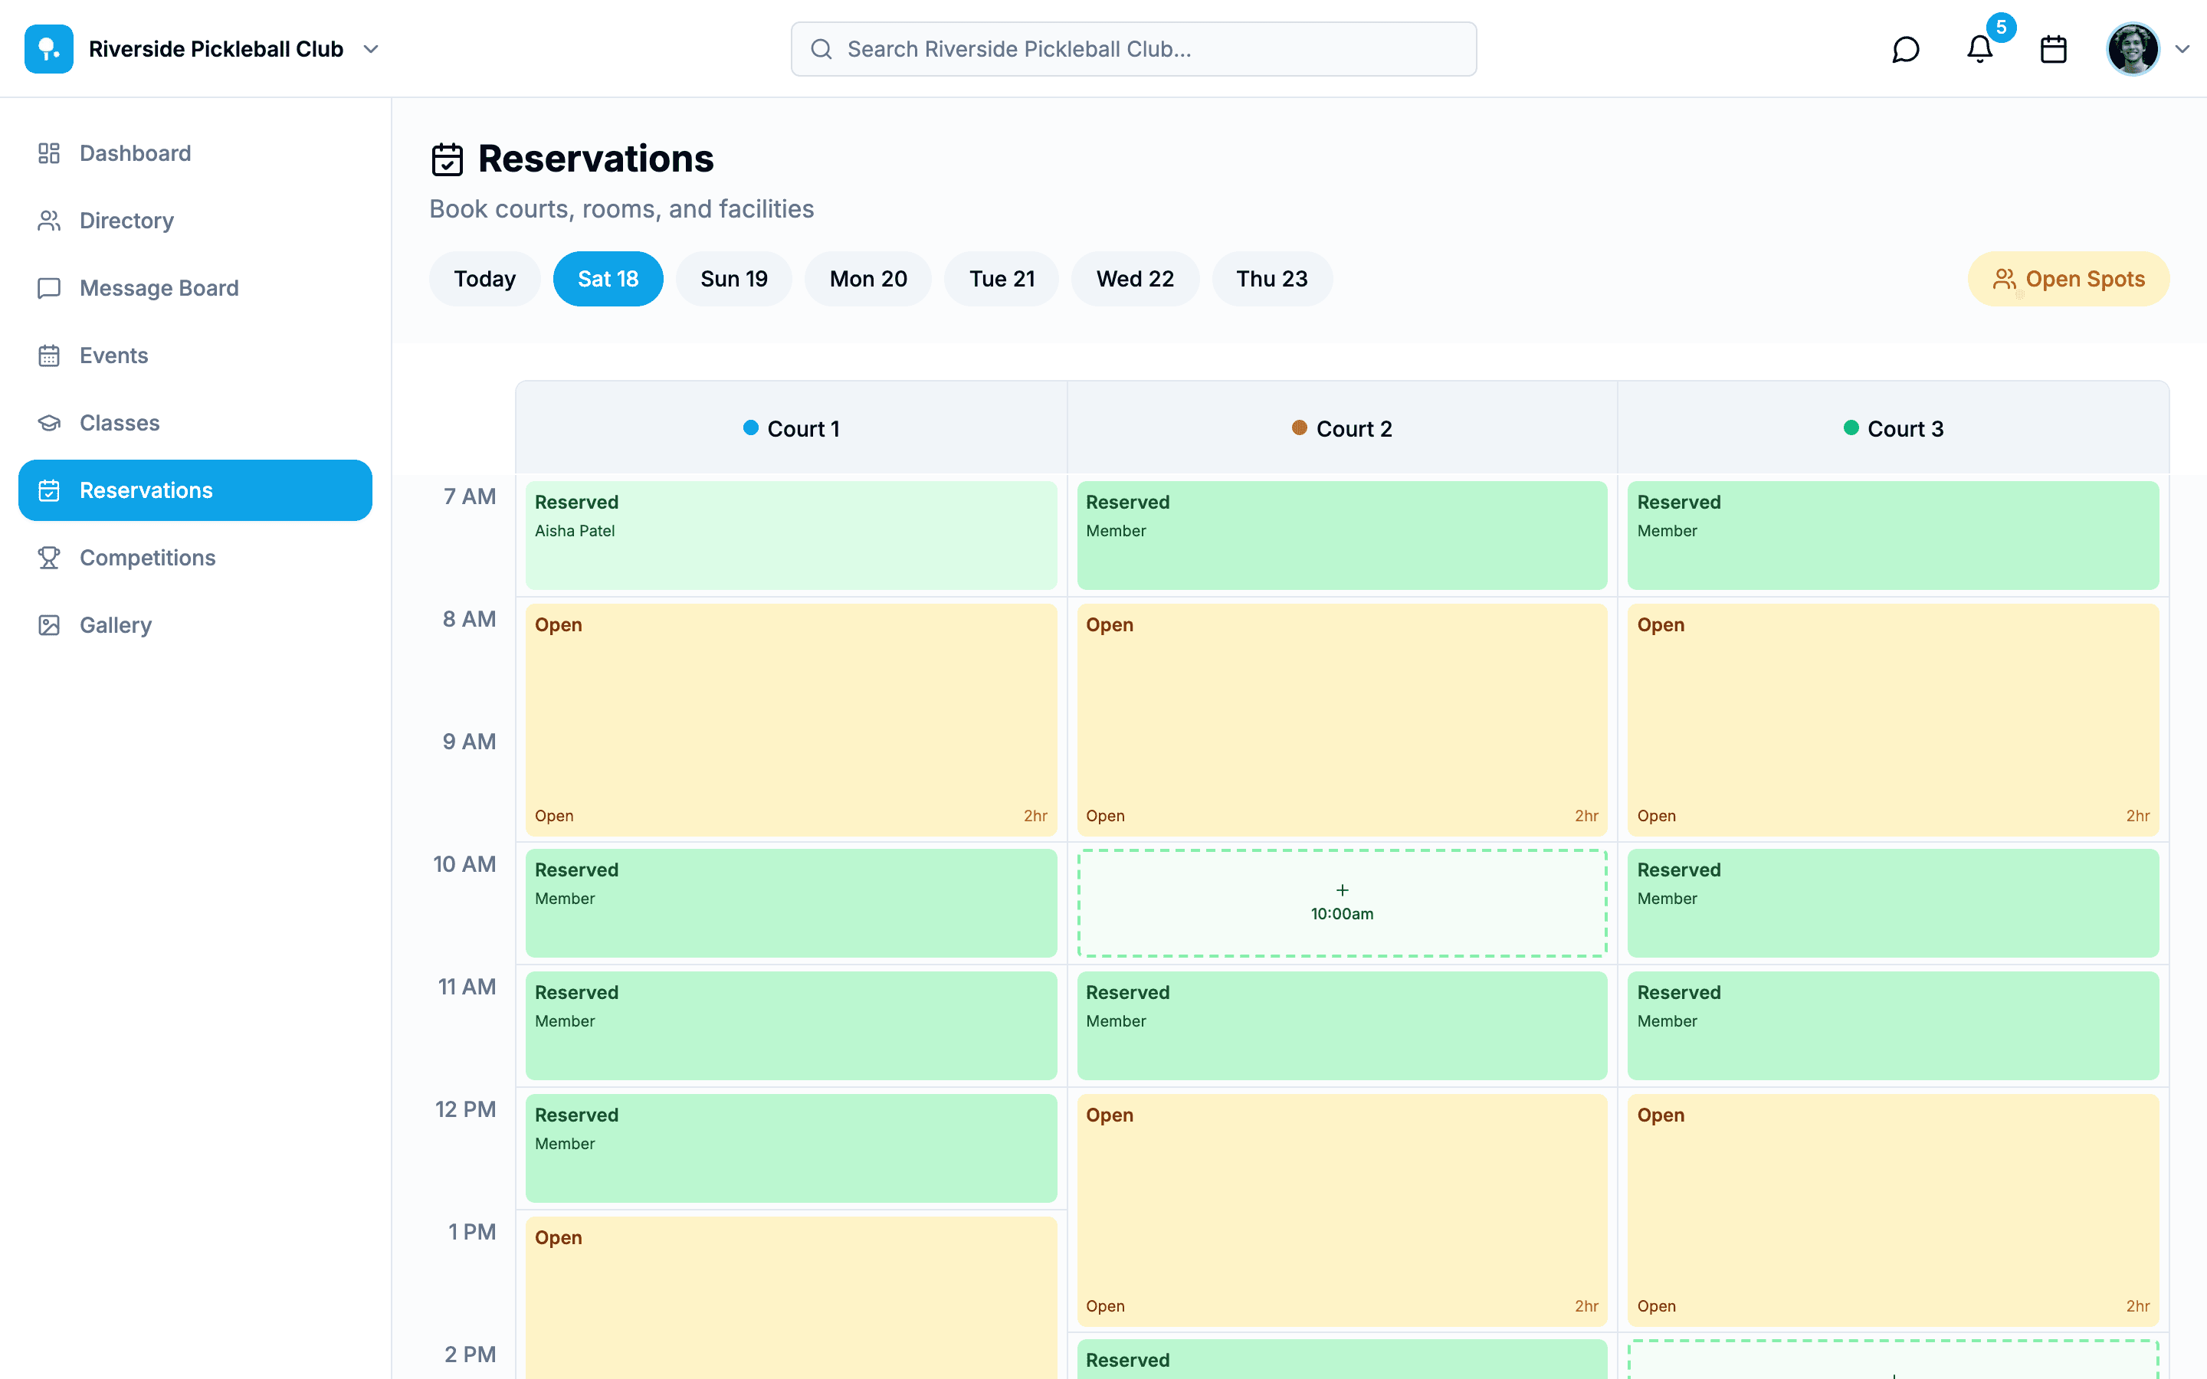Open Court 1 12 PM reserved slot
This screenshot has width=2207, height=1379.
click(792, 1148)
